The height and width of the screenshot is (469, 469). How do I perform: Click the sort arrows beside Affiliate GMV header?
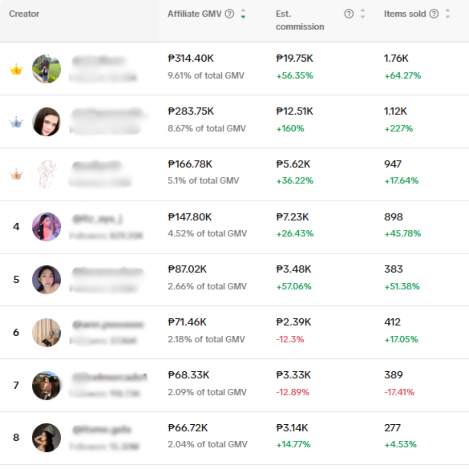(x=243, y=13)
